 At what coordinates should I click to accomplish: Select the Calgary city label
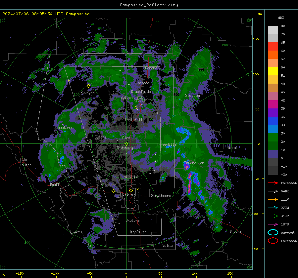point(129,194)
